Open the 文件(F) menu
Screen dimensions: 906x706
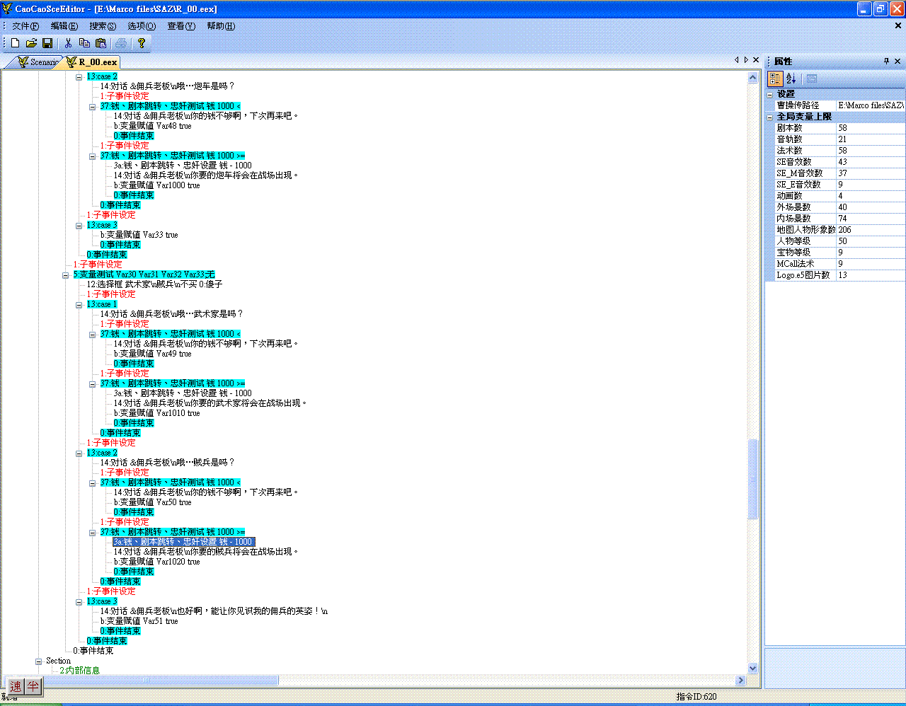point(25,26)
